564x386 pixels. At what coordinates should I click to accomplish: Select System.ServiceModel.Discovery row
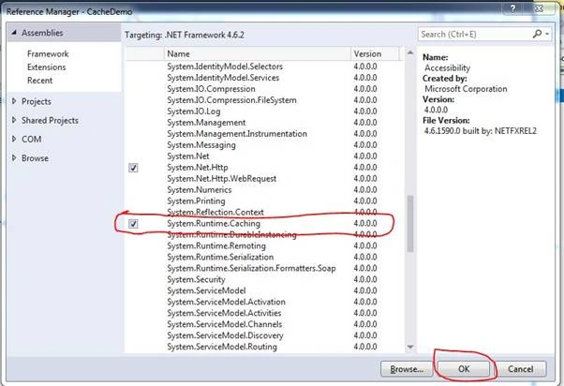263,335
